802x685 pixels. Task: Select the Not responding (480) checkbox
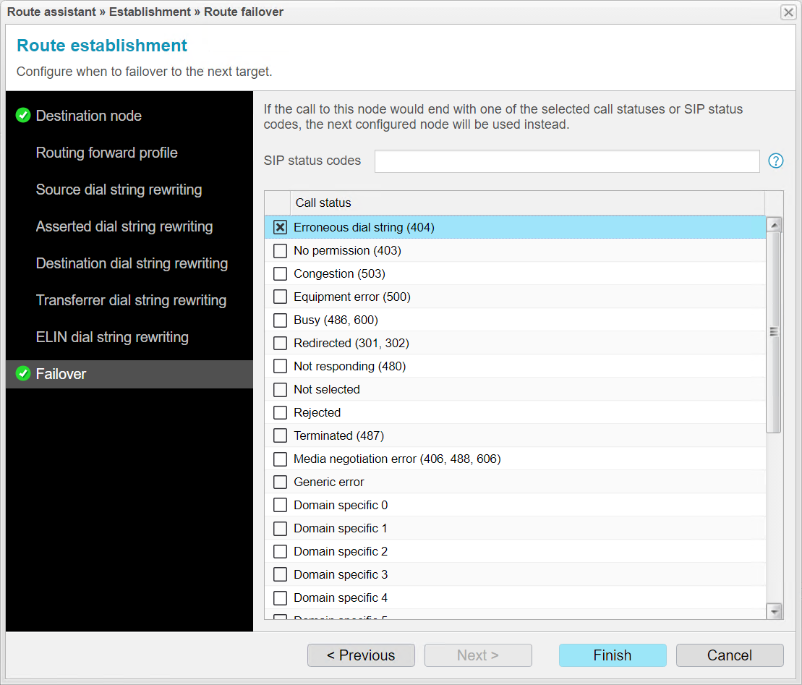coord(281,366)
